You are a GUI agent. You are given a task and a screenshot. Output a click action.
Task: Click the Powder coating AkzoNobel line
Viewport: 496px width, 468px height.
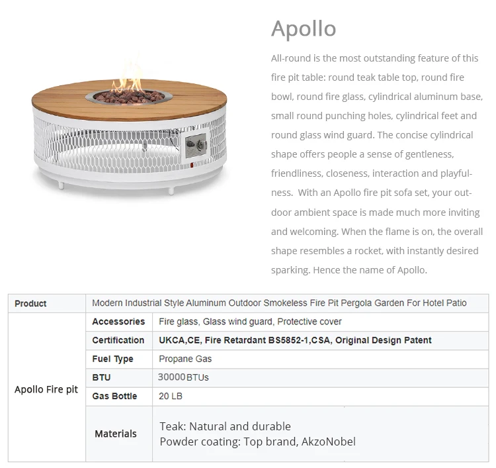(x=257, y=442)
